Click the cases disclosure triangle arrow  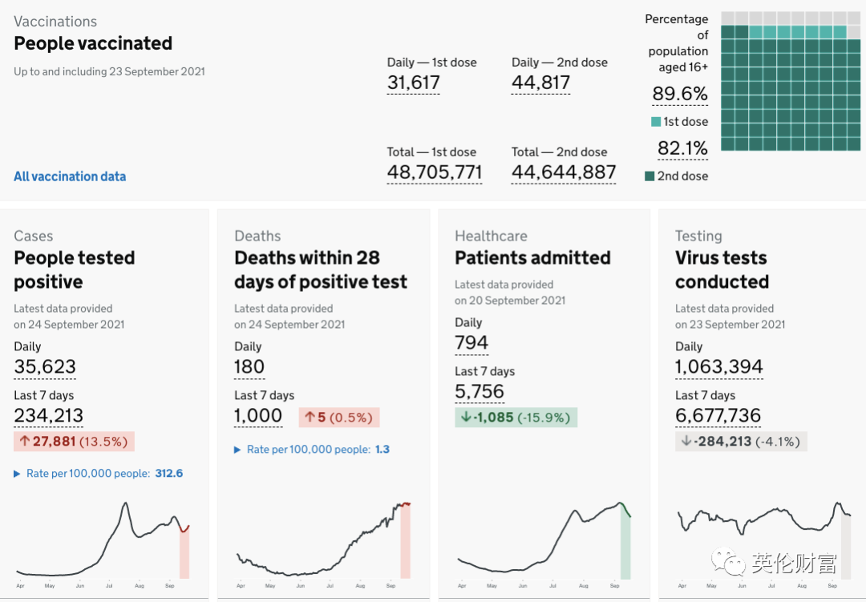(x=17, y=474)
